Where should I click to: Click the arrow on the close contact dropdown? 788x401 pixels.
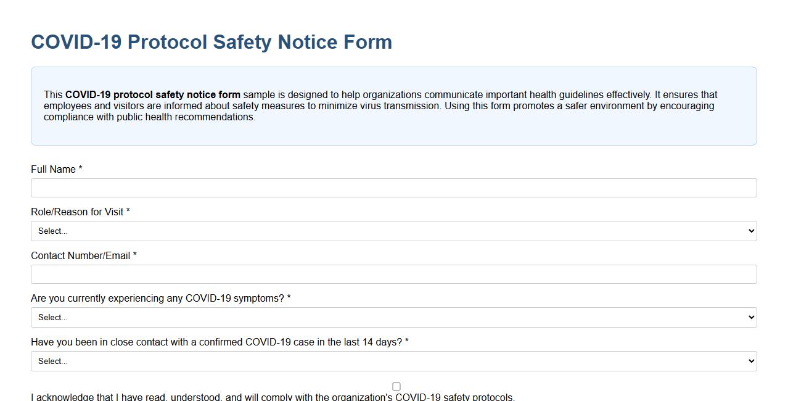[x=751, y=361]
